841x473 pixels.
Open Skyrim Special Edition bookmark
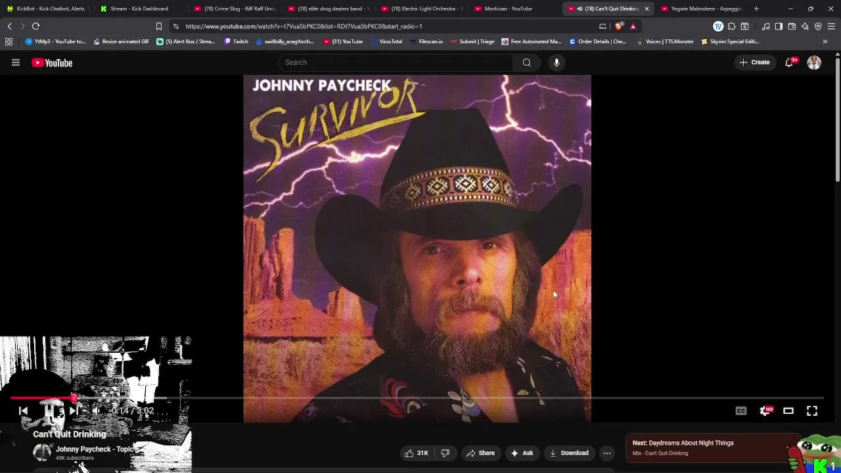[730, 41]
